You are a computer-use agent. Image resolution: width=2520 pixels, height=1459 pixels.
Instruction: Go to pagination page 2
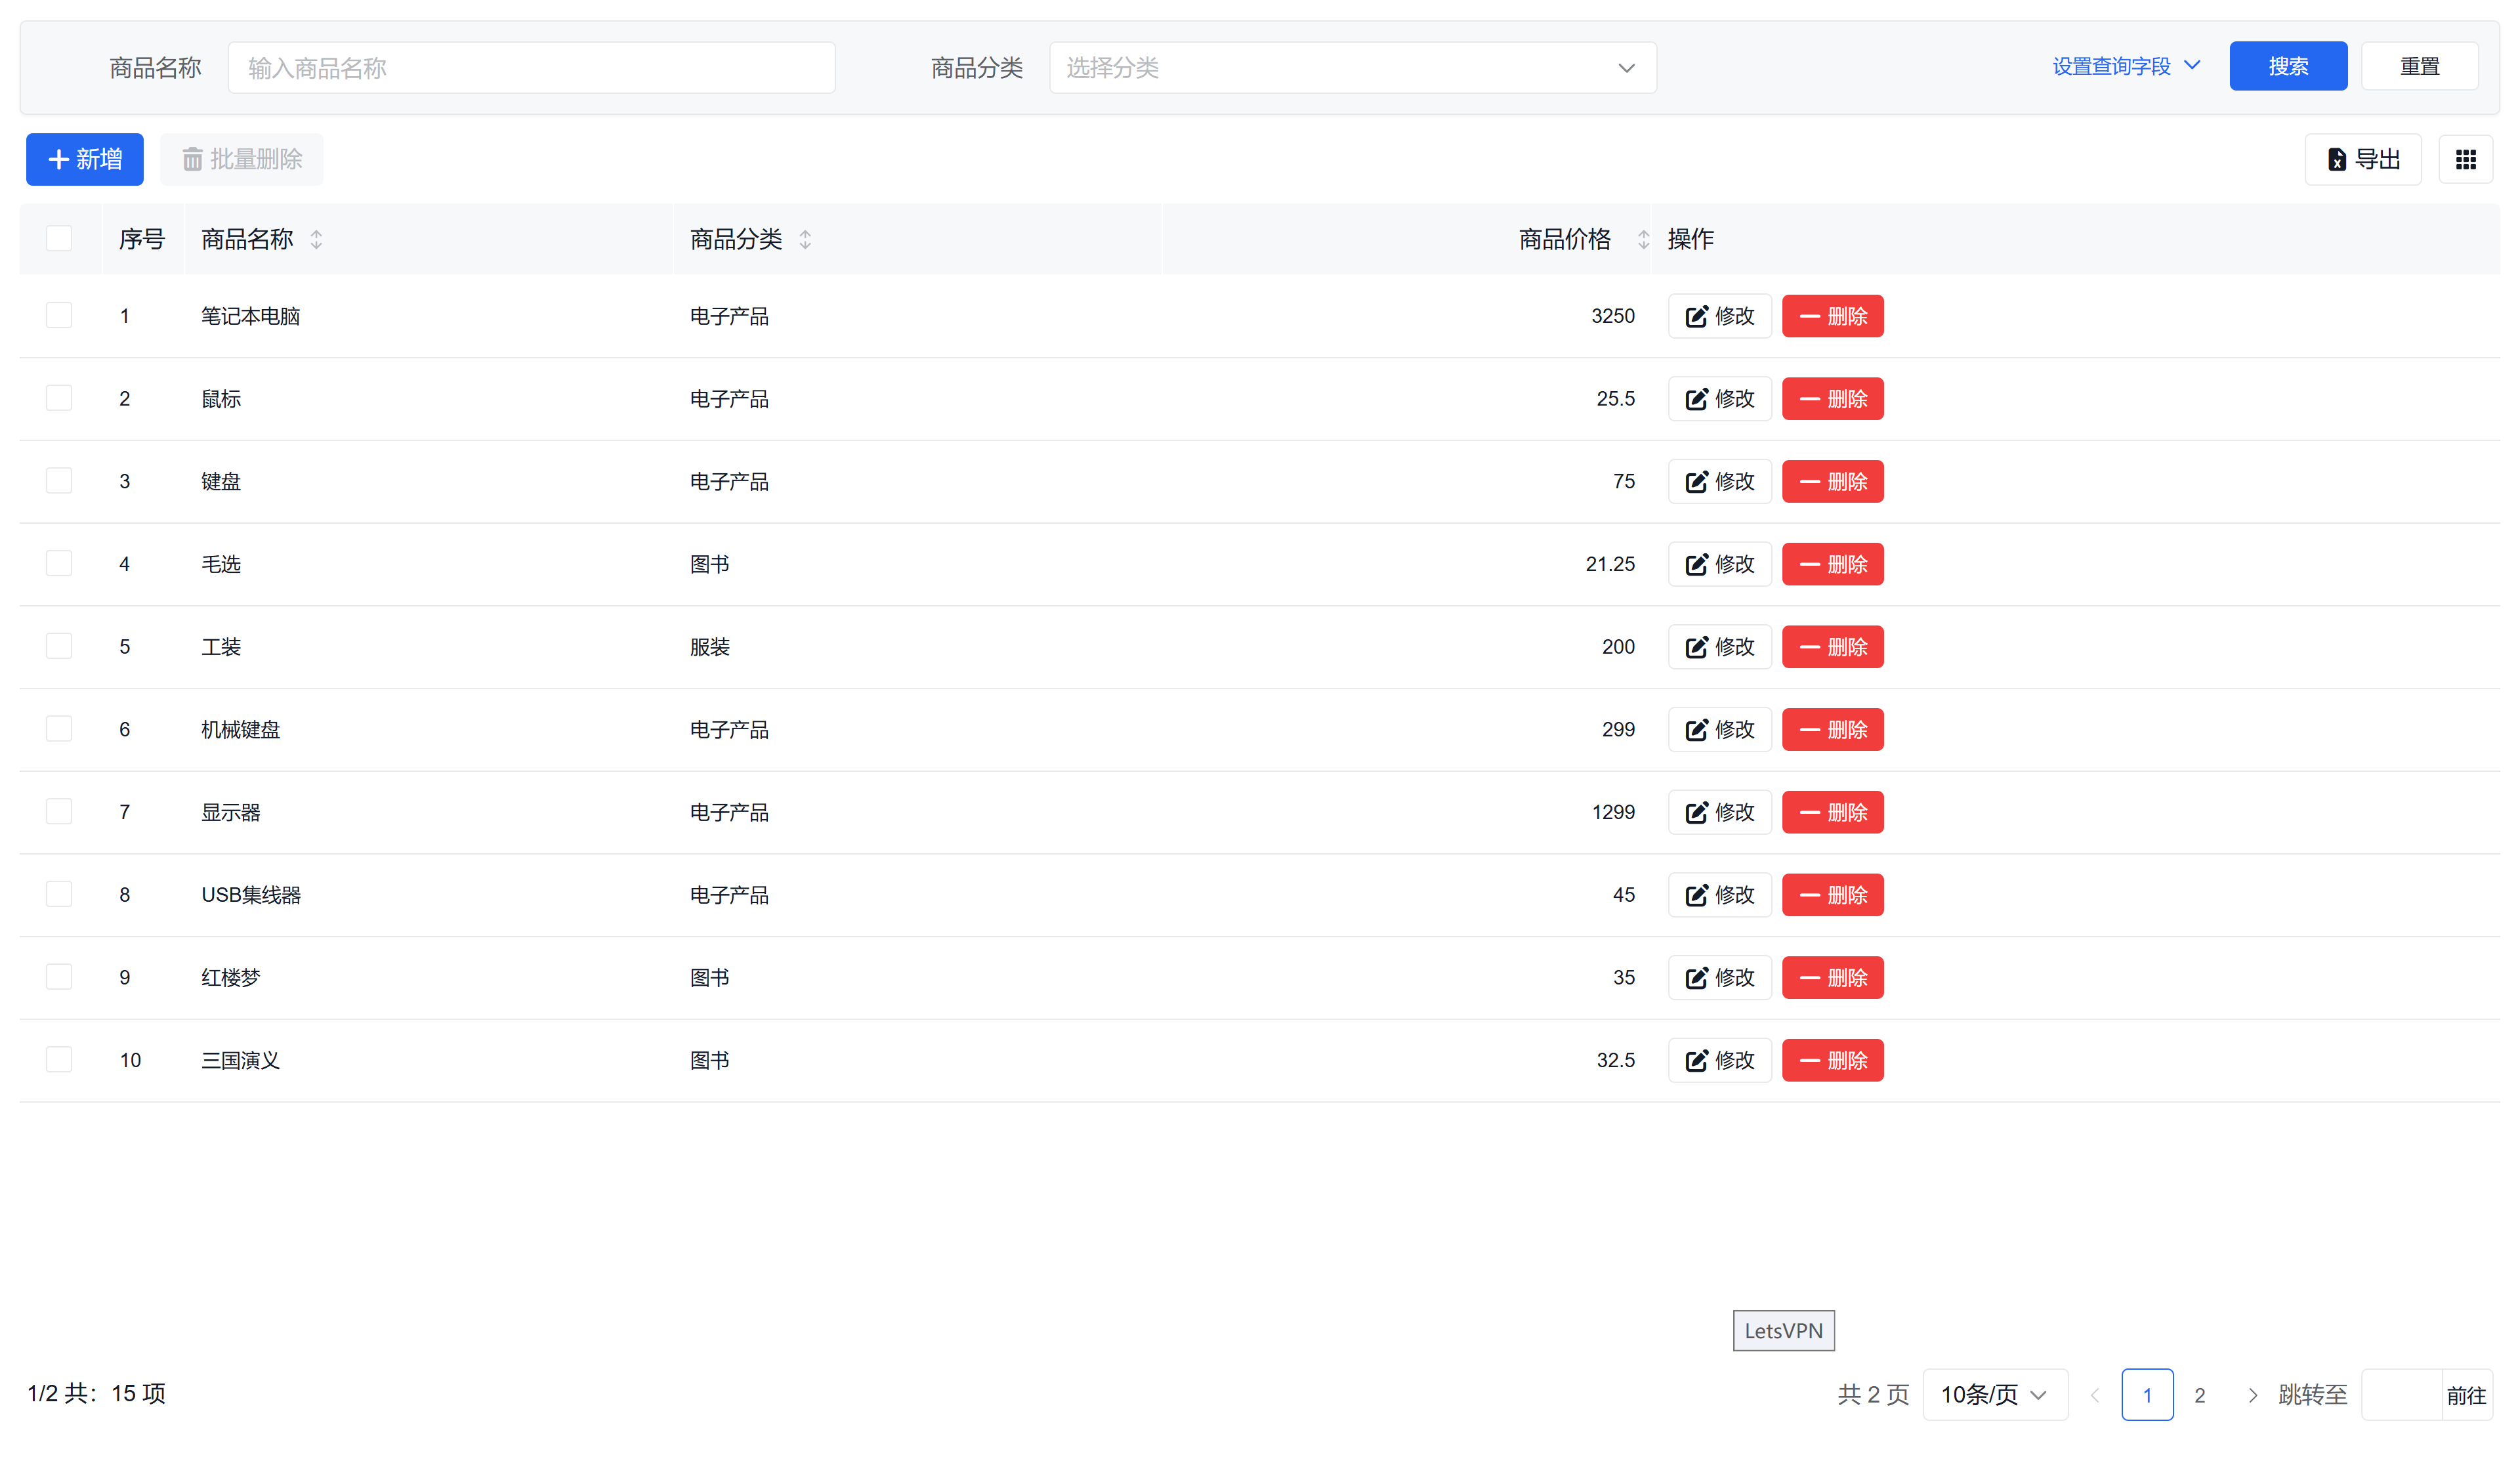[2199, 1395]
